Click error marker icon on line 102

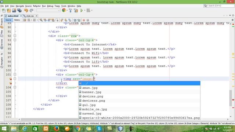tap(11, 79)
